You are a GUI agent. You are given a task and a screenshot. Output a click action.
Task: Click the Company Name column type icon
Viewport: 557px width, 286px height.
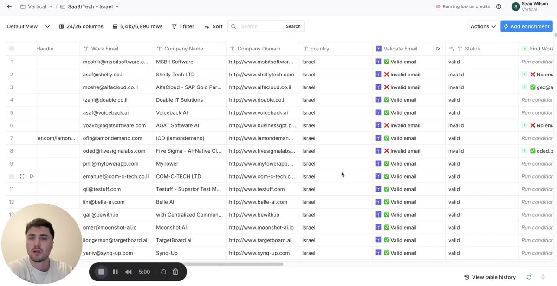pos(159,49)
